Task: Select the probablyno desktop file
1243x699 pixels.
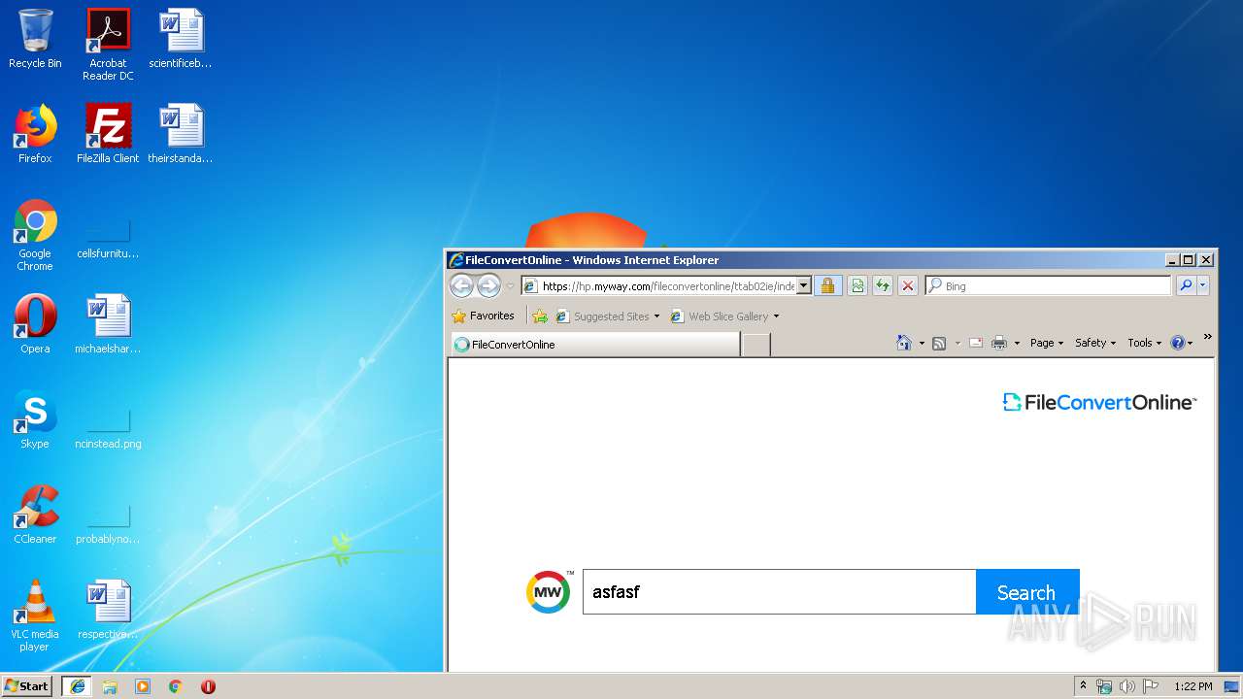Action: 108,524
